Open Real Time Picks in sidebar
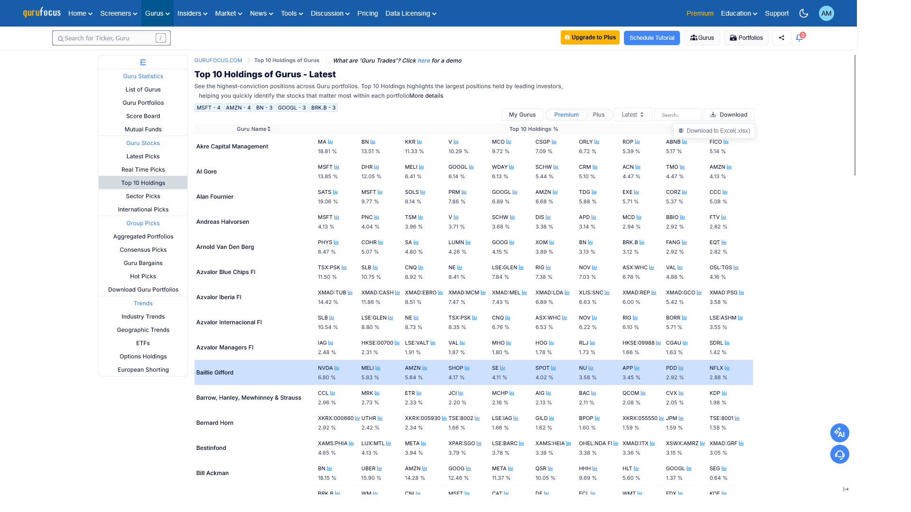Image resolution: width=911 pixels, height=512 pixels. (x=143, y=170)
